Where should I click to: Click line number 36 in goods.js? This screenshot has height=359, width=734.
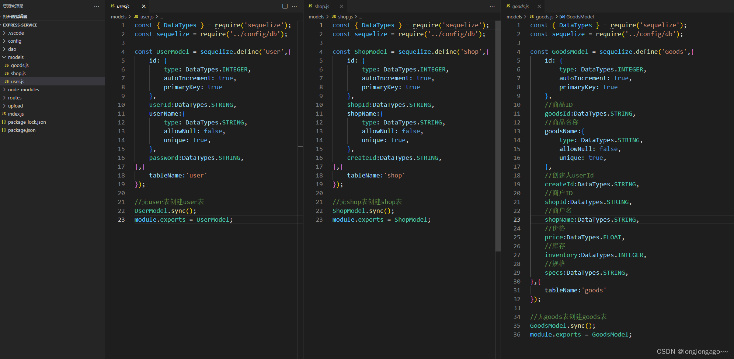tap(517, 334)
